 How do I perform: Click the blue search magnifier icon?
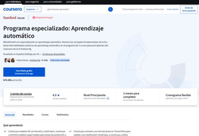pyautogui.click(x=110, y=9)
